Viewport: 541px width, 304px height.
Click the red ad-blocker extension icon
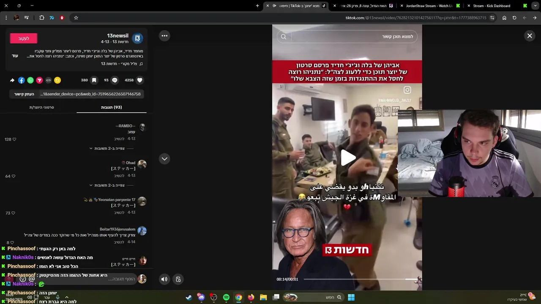62,18
